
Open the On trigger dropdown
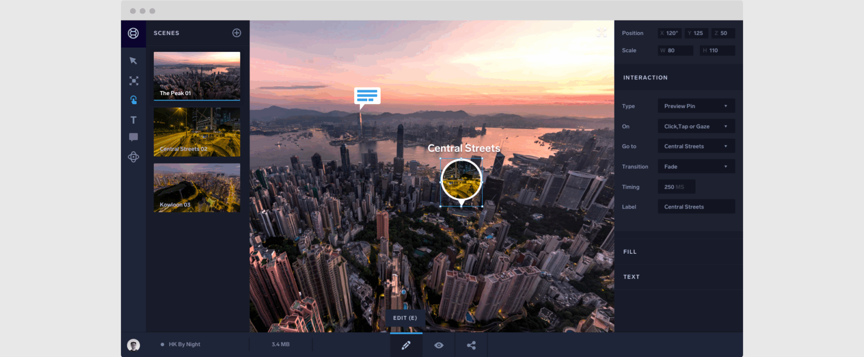tap(696, 126)
